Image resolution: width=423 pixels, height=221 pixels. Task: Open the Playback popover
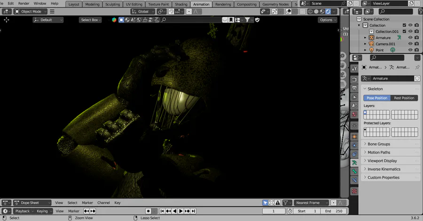pos(24,211)
